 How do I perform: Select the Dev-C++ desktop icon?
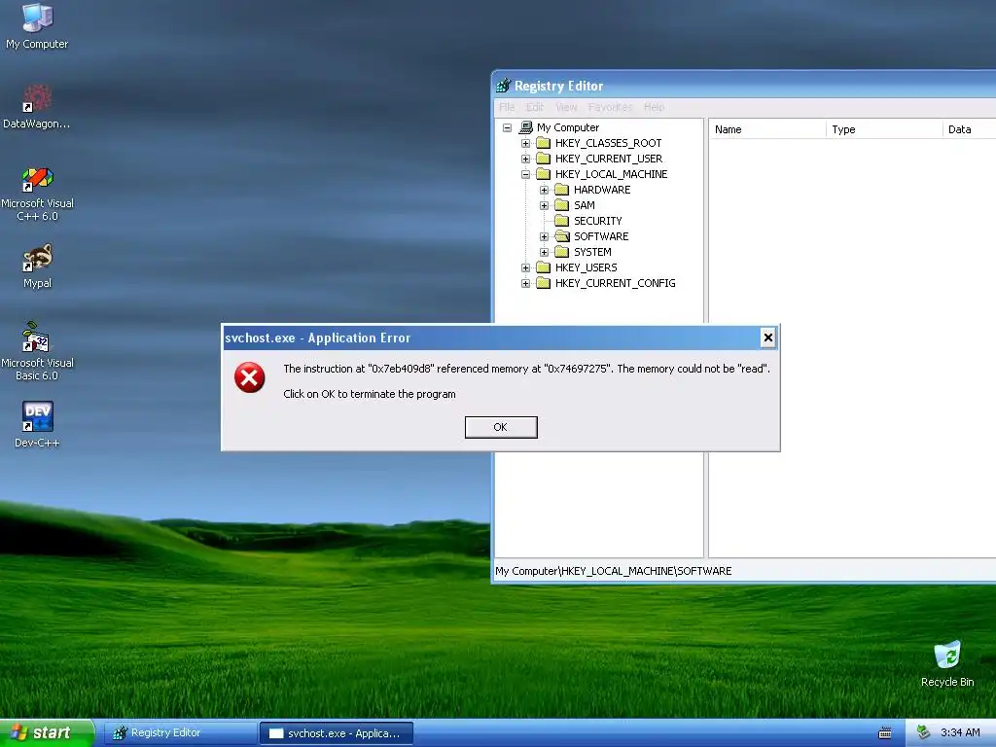pyautogui.click(x=37, y=416)
